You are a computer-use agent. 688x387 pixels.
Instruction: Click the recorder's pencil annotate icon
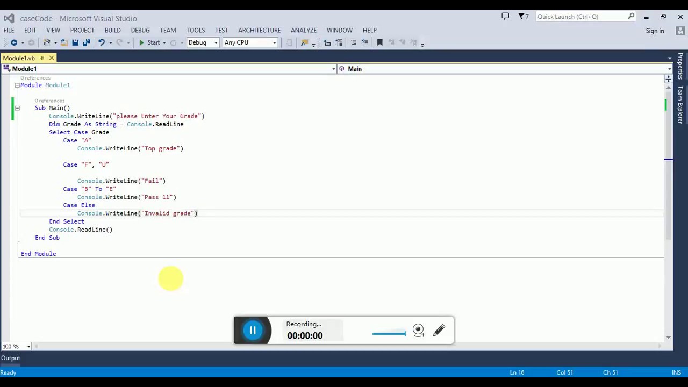(x=439, y=330)
